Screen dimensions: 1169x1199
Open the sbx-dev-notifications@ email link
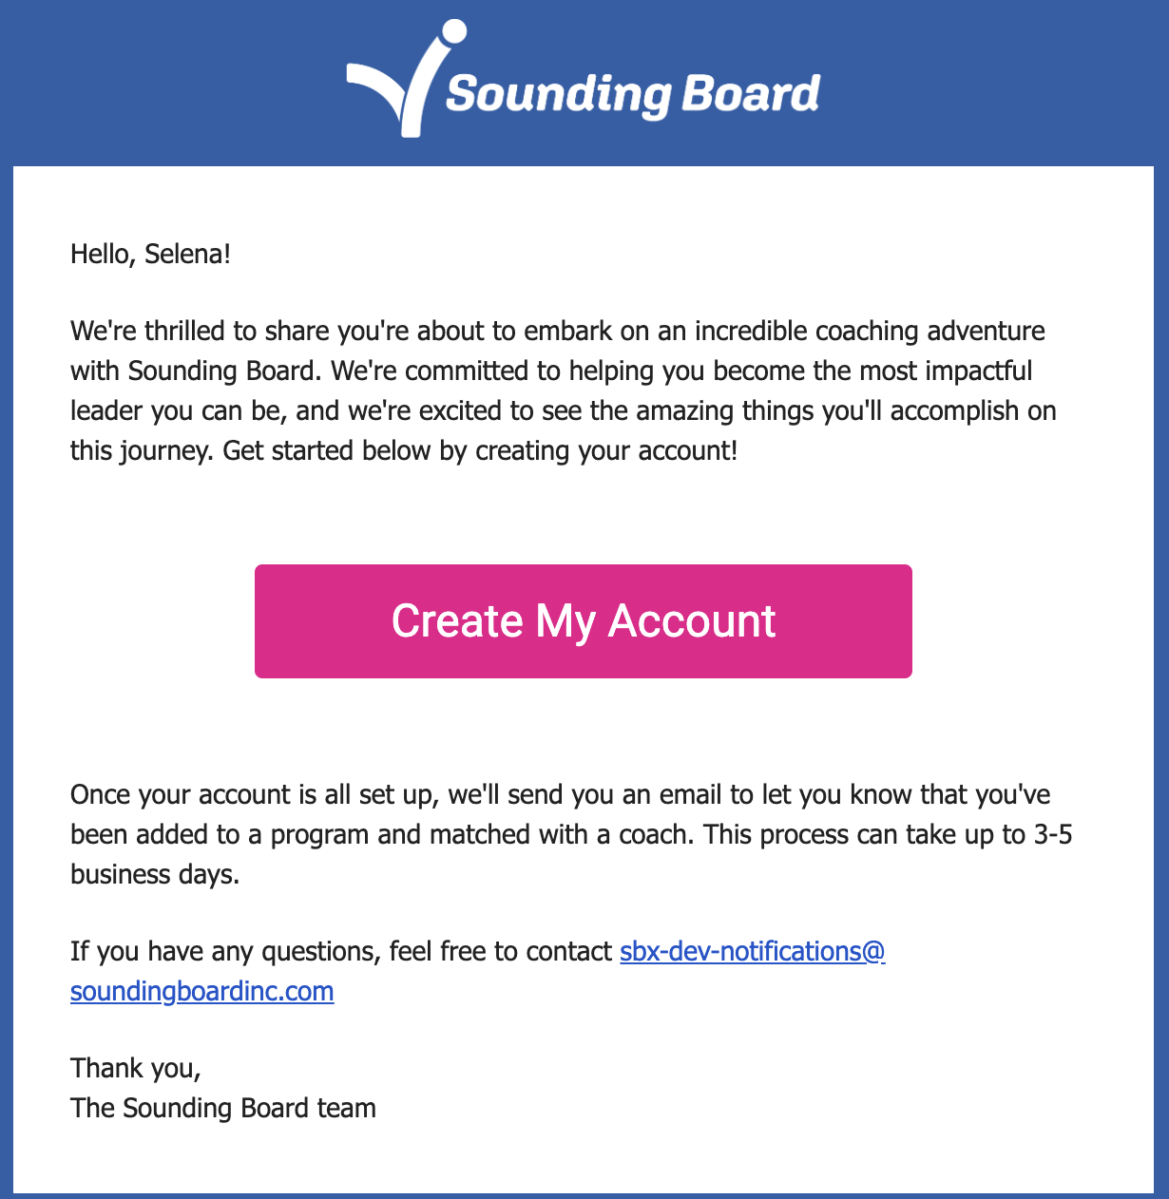coord(752,951)
